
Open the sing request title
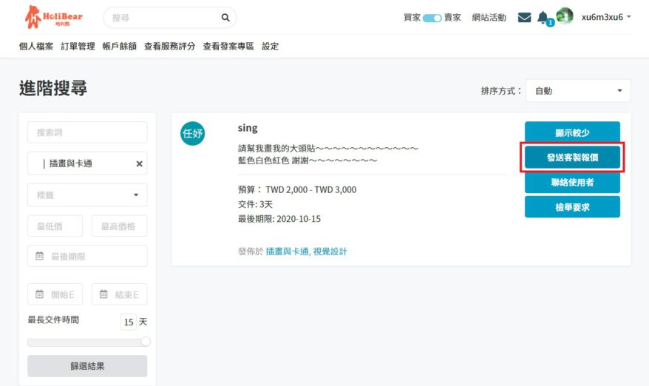tap(248, 128)
